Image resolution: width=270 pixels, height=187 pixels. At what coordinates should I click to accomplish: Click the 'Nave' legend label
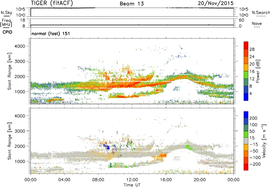[x=257, y=23]
